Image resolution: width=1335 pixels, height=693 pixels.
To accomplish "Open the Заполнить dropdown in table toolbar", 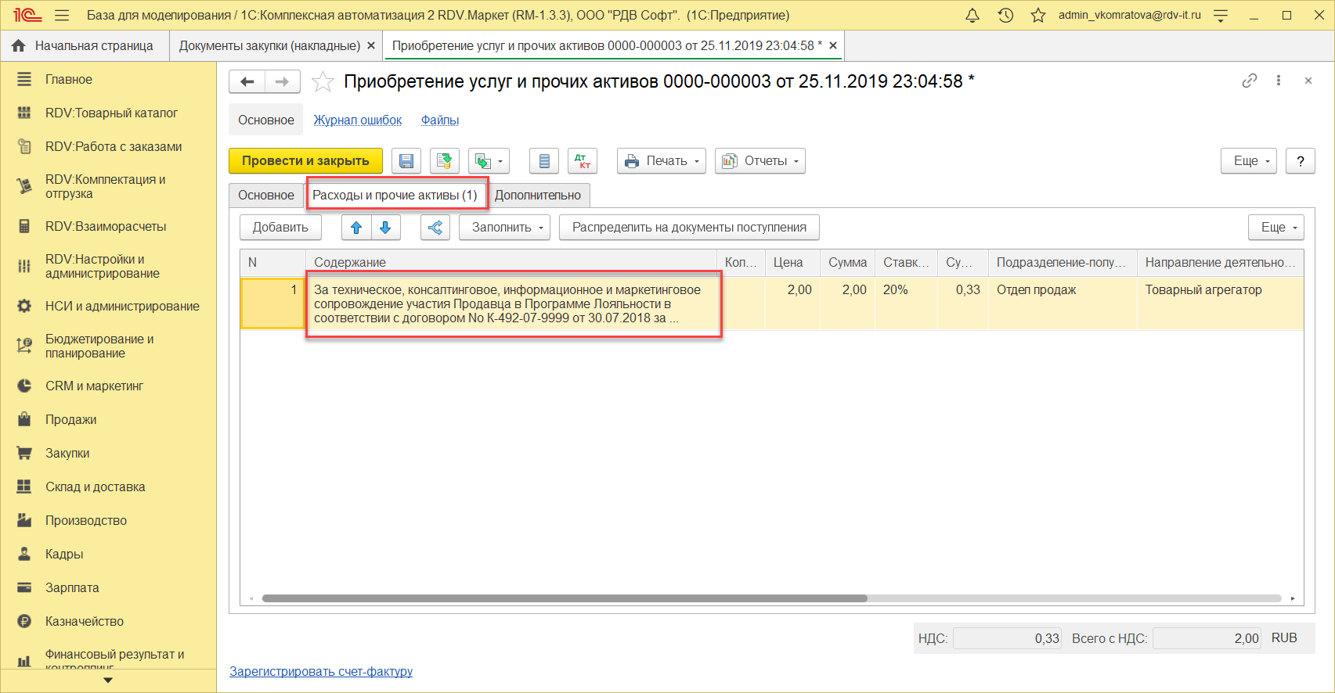I will coord(504,228).
